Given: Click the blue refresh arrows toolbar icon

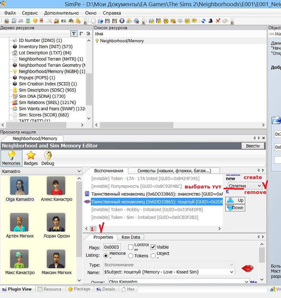Looking at the screenshot, I should tap(203, 21).
